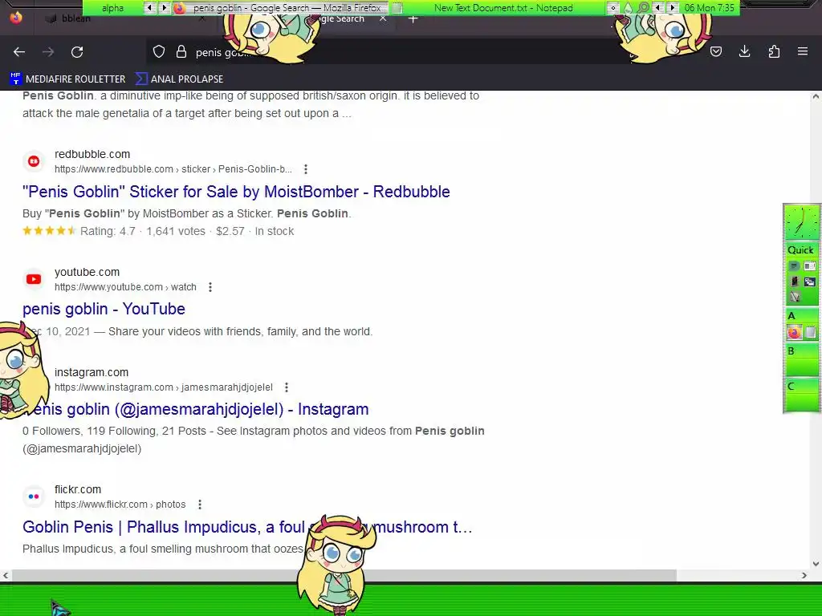The image size is (822, 616).
Task: Switch to next workspace in bbLean bar
Action: (164, 8)
